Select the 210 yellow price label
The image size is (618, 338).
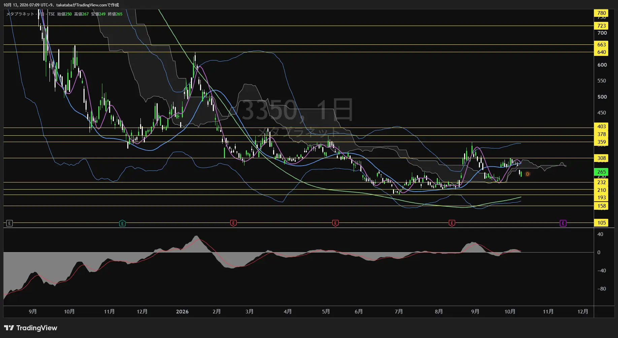click(x=601, y=190)
